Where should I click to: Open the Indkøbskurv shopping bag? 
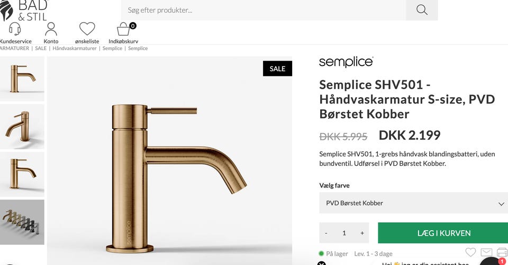[x=123, y=29]
